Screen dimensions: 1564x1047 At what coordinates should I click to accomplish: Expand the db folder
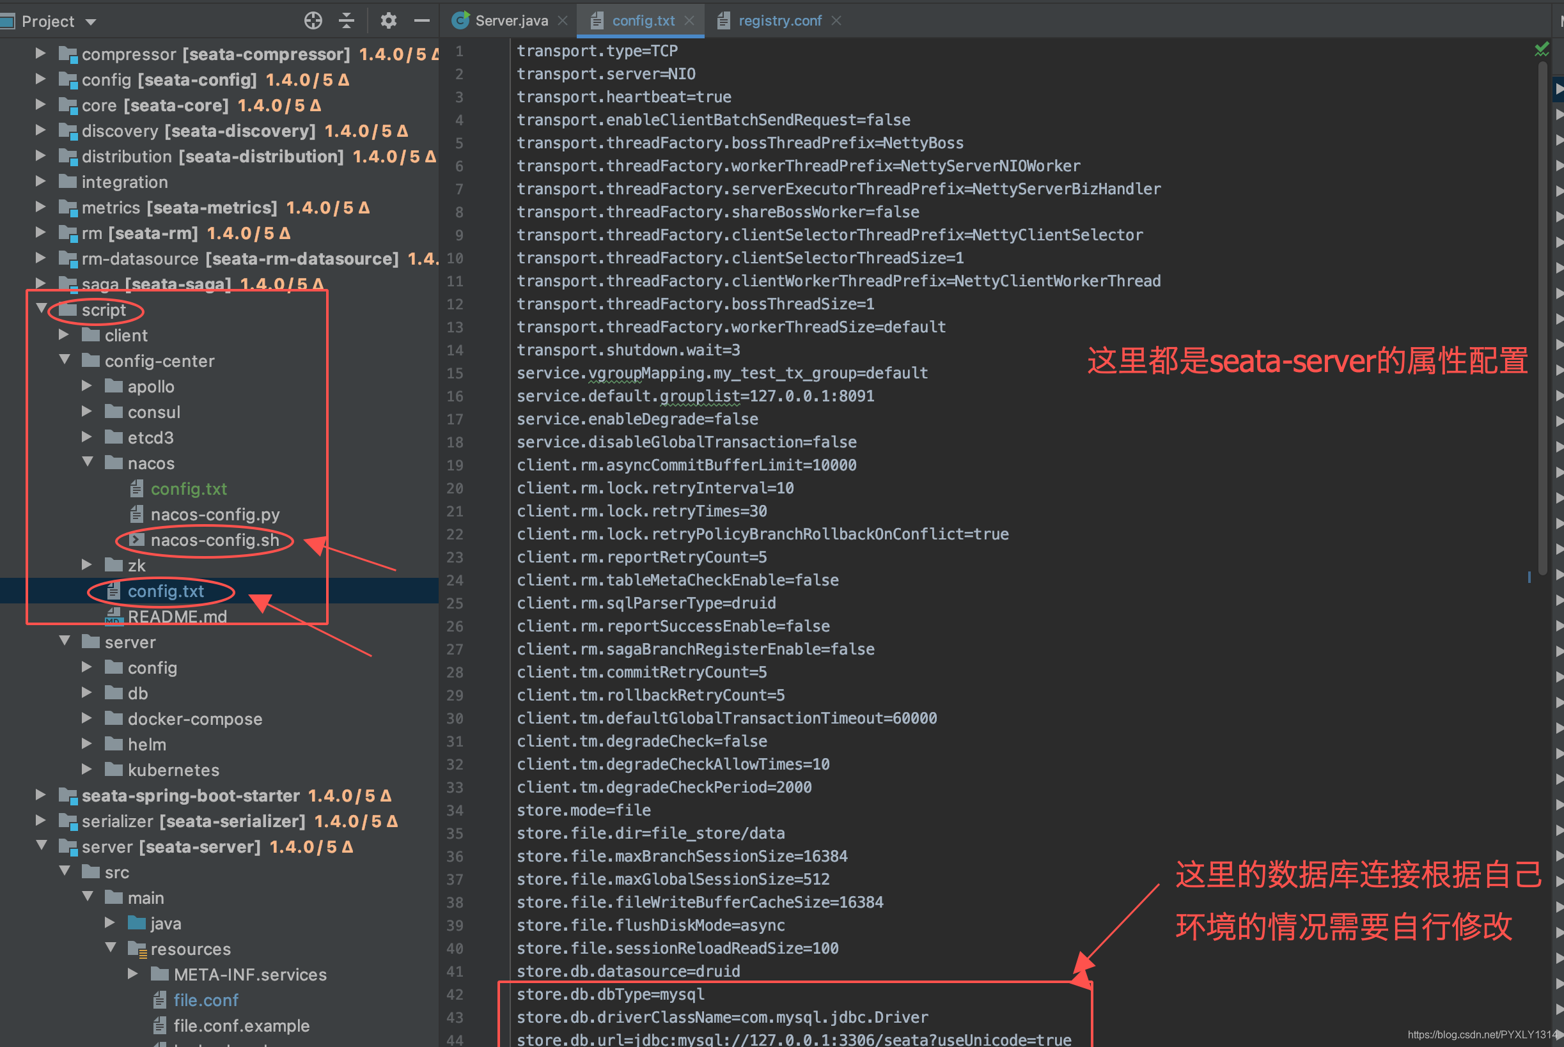[87, 692]
